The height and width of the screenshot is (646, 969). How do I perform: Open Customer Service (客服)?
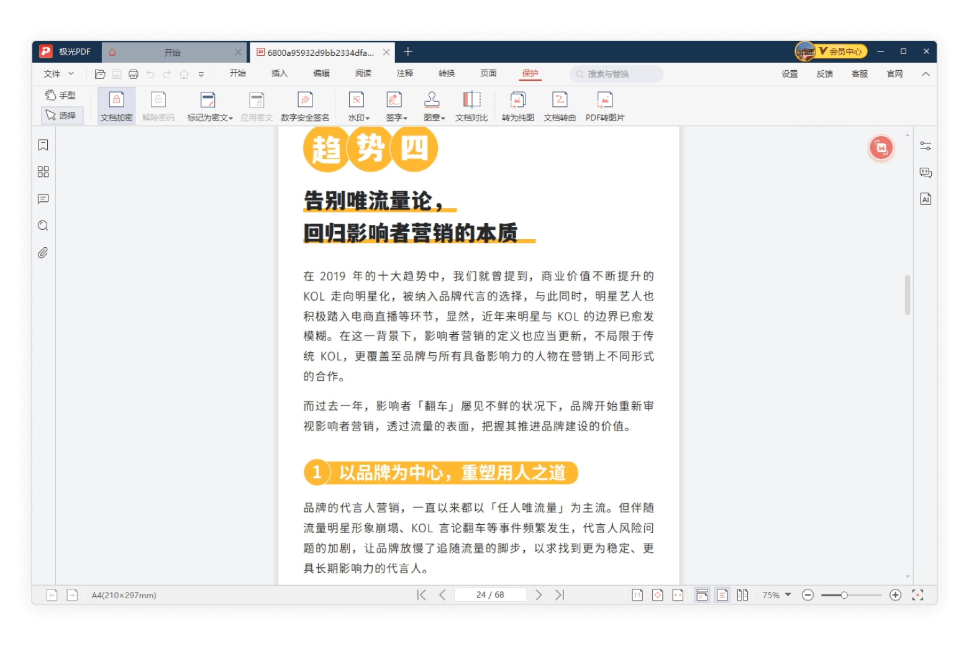click(x=860, y=74)
